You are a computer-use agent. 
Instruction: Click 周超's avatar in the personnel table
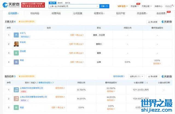16,62
